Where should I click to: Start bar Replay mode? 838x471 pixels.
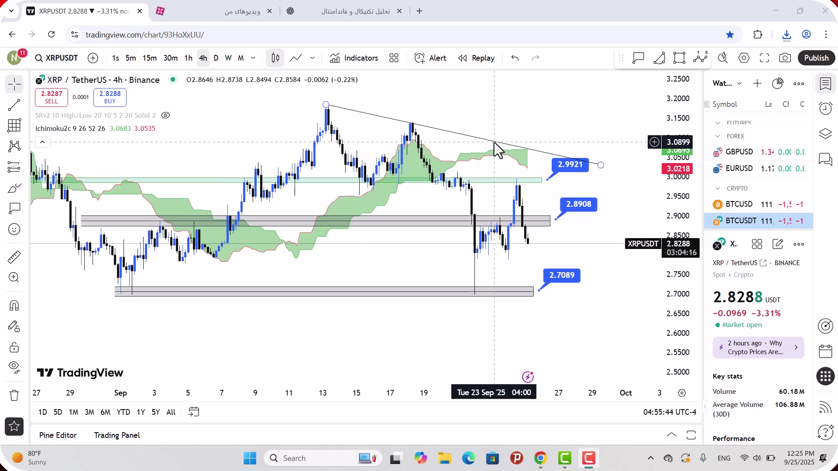point(477,58)
